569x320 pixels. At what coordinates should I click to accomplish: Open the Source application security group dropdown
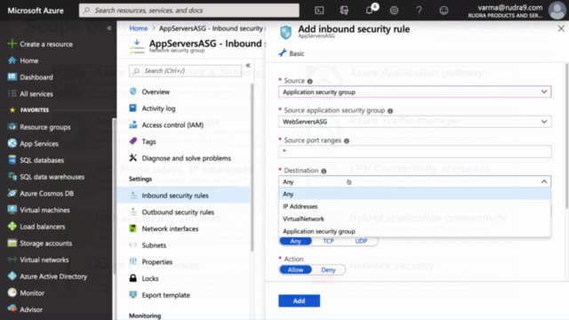[415, 122]
